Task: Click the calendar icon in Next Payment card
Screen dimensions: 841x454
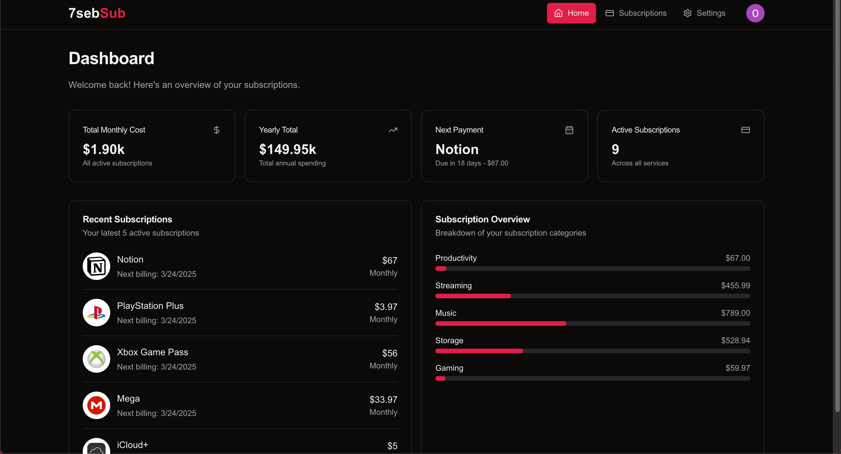Action: coord(569,130)
